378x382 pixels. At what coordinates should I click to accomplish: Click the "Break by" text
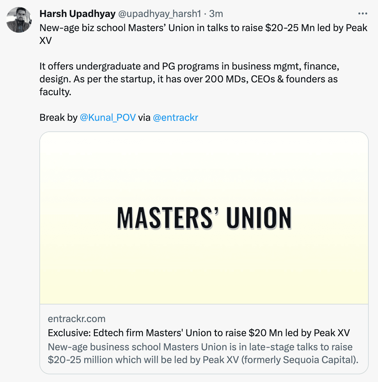58,118
